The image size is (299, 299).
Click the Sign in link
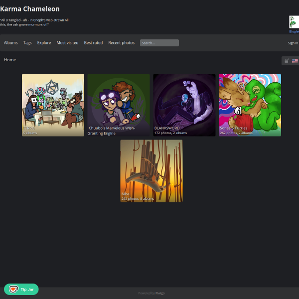[293, 43]
